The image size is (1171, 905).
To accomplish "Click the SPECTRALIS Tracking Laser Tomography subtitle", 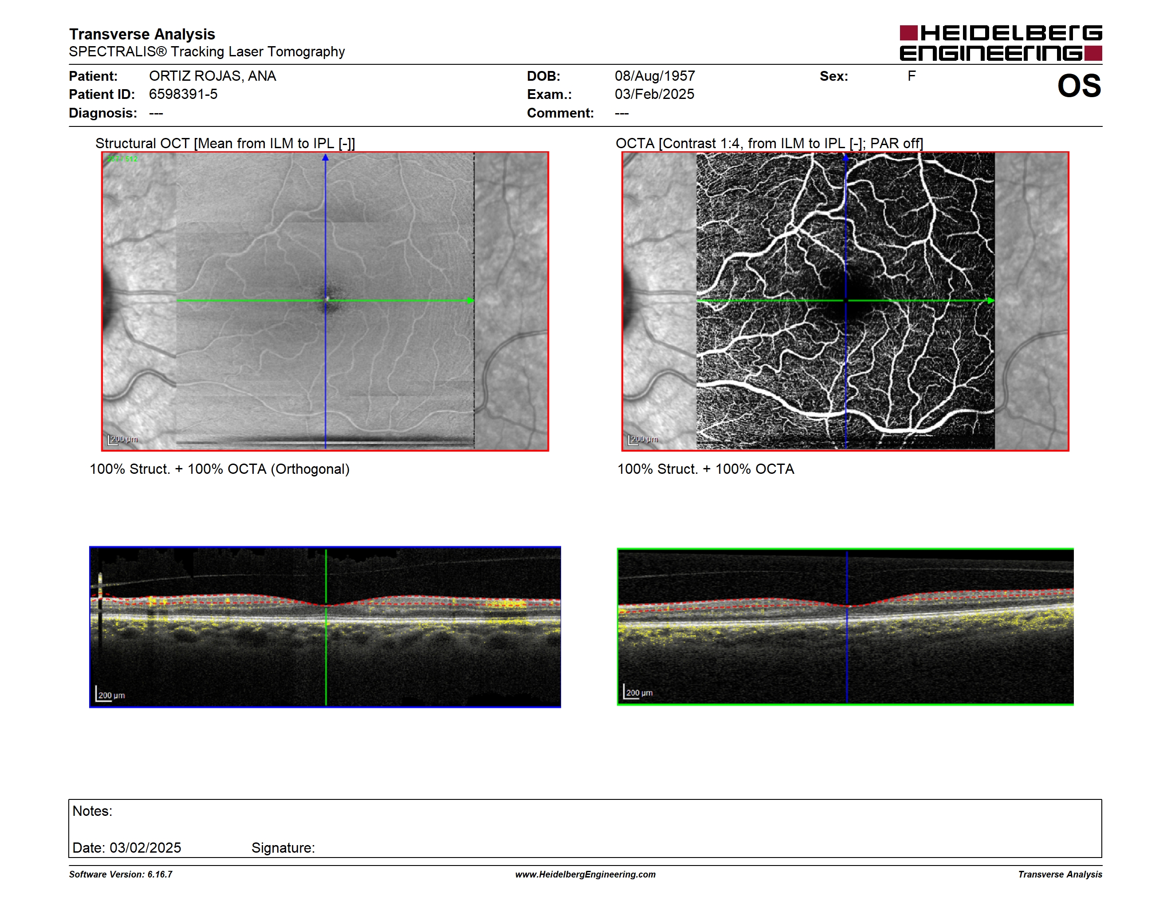I will pos(206,52).
